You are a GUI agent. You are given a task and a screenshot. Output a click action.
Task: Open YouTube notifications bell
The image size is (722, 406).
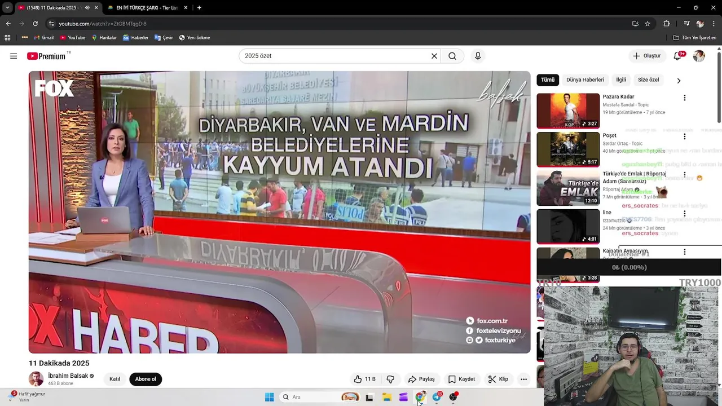pyautogui.click(x=678, y=56)
